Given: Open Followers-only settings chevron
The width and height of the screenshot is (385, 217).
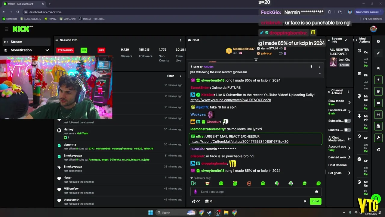Looking at the screenshot, I should [349, 112].
